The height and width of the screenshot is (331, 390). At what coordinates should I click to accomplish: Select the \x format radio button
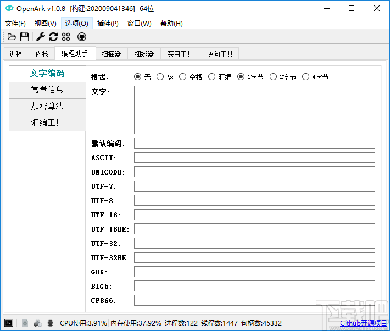[165, 77]
